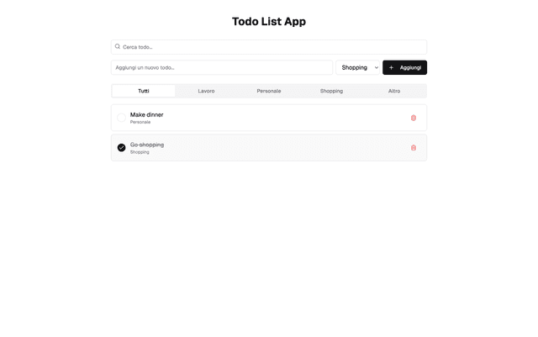Mark Make dinner as completed
The image size is (538, 337).
pos(121,118)
